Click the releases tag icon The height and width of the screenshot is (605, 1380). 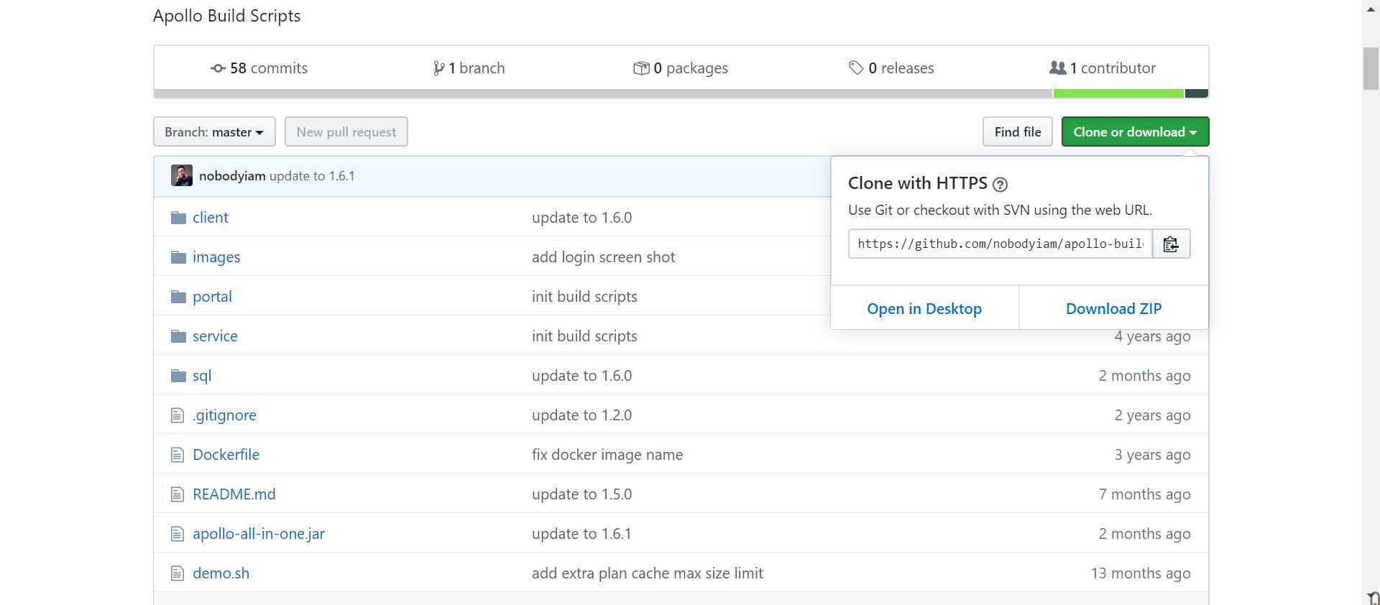click(855, 68)
